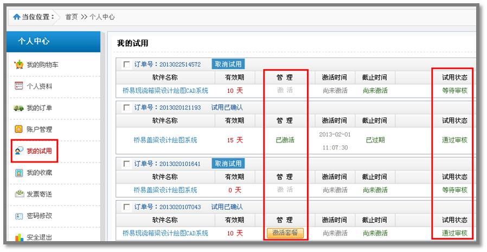This screenshot has width=487, height=252.
Task: Click the 我的订单 truck icon
Action: [19, 108]
